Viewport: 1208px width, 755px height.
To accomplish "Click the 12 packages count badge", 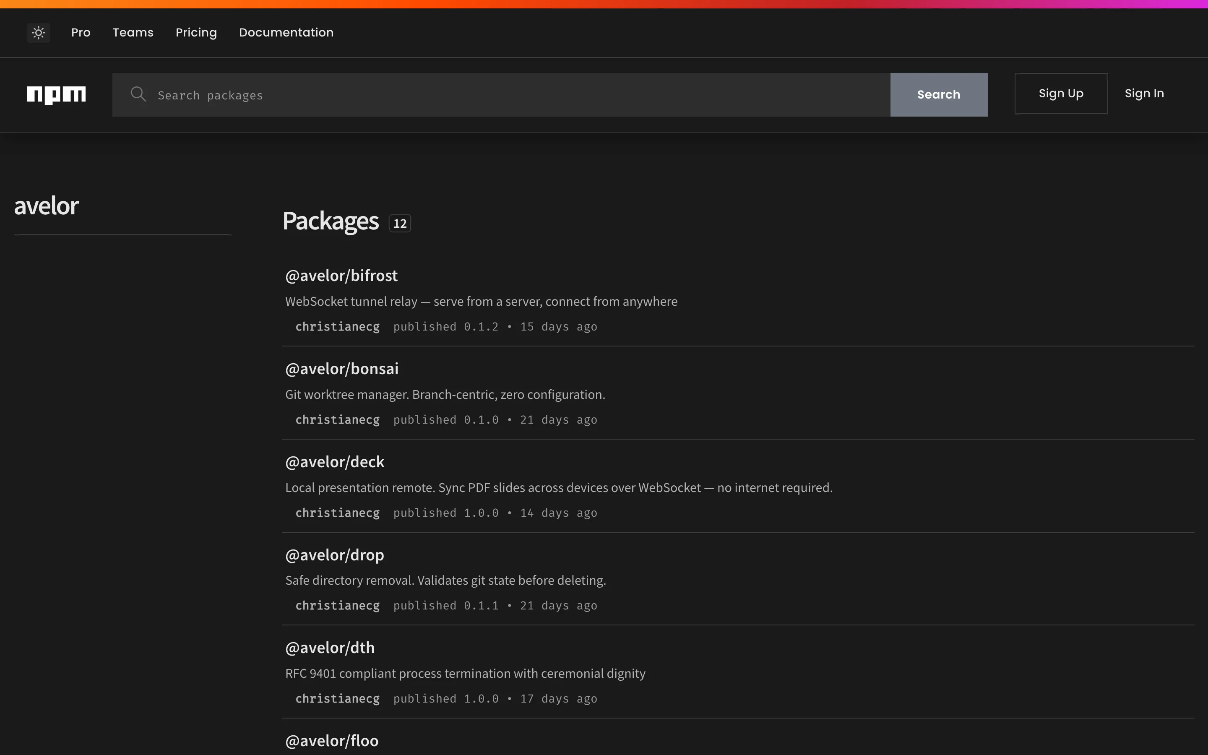I will pos(400,223).
